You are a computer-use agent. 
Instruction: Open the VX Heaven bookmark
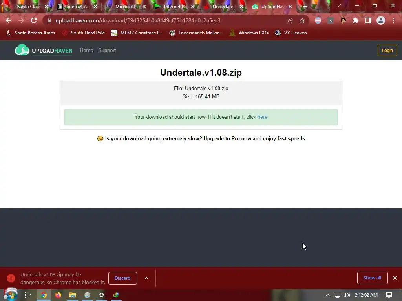click(x=291, y=33)
